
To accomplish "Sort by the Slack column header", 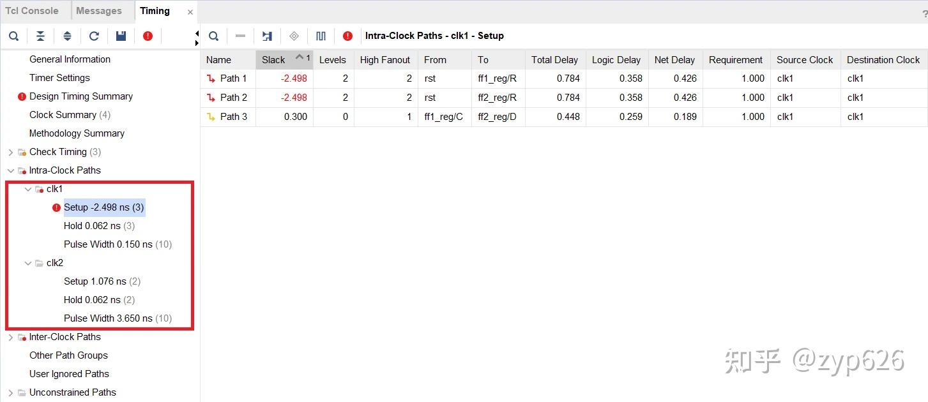I will tap(284, 60).
